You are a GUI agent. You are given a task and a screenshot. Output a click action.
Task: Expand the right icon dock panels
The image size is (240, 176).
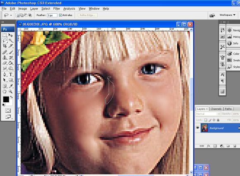[224, 22]
